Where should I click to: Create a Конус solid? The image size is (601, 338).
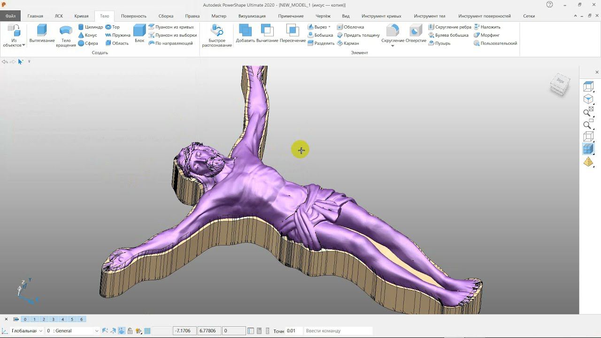[x=88, y=35]
